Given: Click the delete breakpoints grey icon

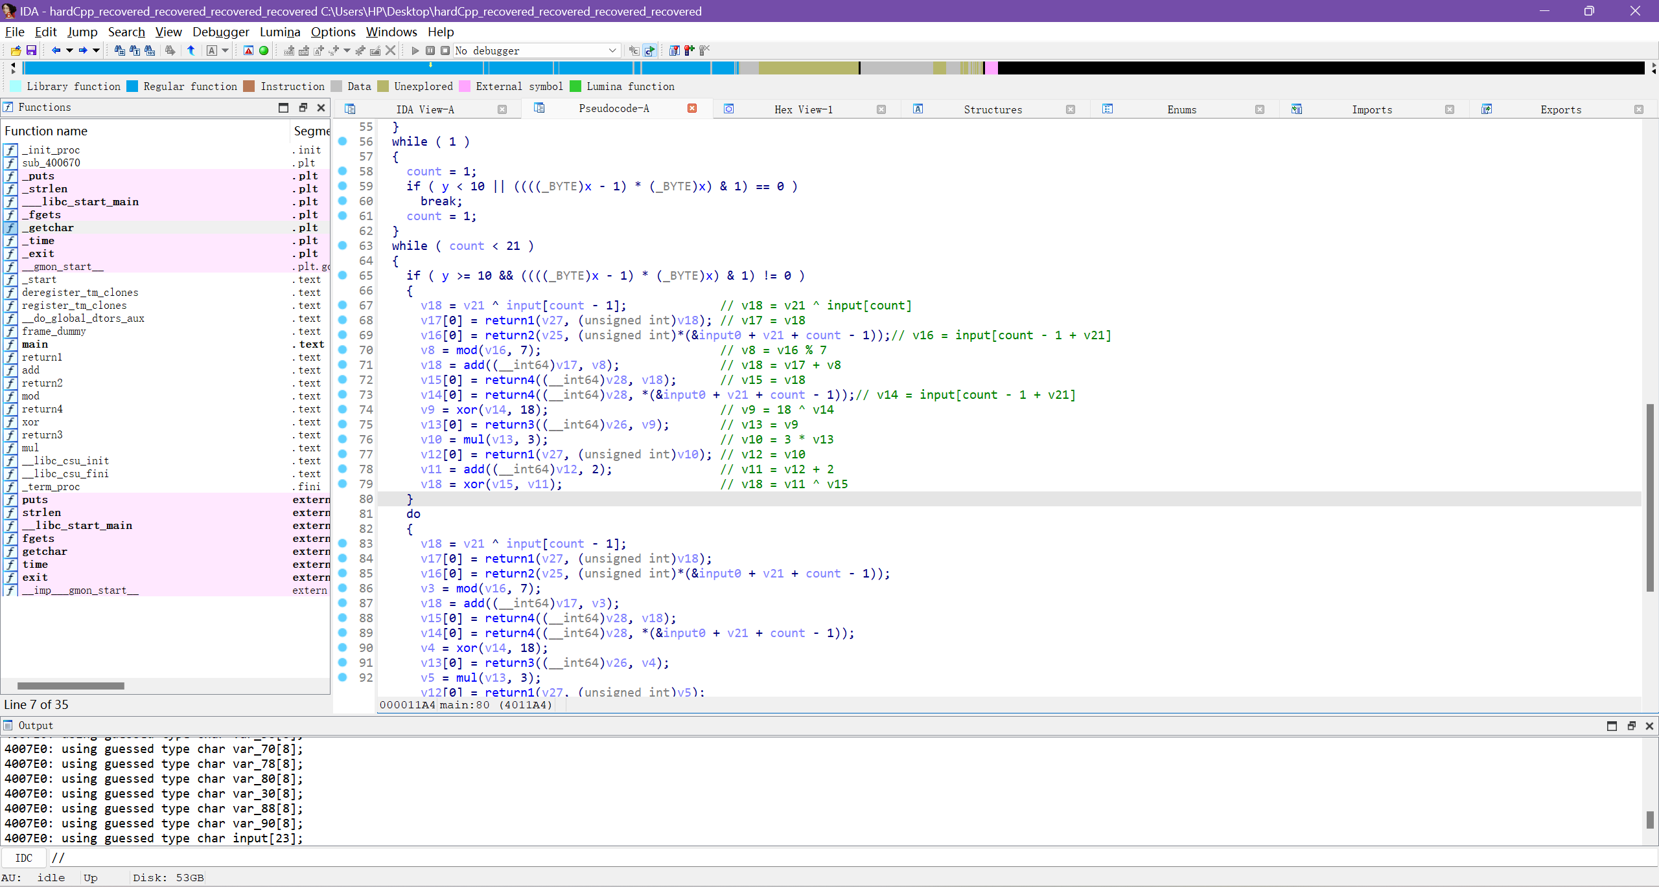Looking at the screenshot, I should pyautogui.click(x=704, y=51).
